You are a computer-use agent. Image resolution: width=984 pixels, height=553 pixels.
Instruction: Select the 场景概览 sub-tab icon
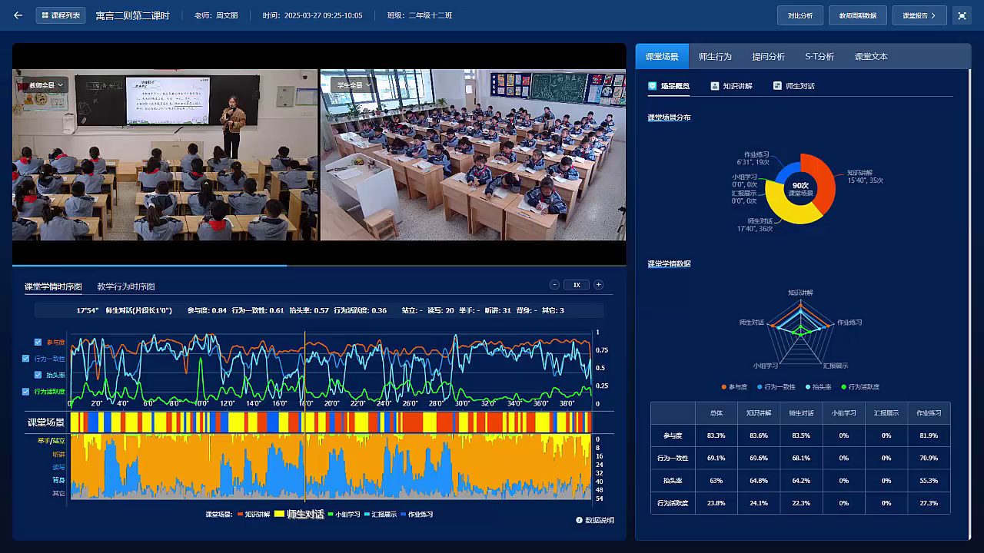point(653,86)
